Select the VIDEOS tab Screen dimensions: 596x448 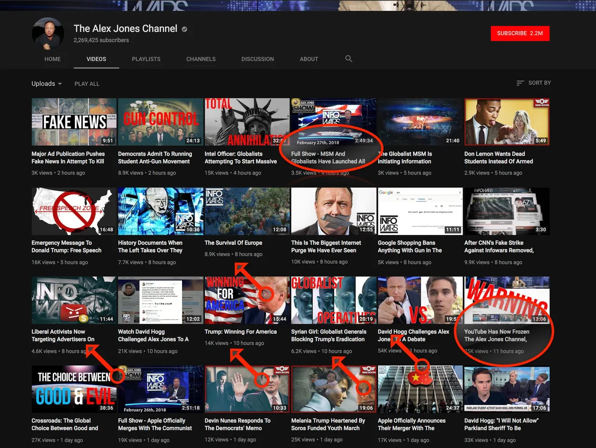coord(96,59)
